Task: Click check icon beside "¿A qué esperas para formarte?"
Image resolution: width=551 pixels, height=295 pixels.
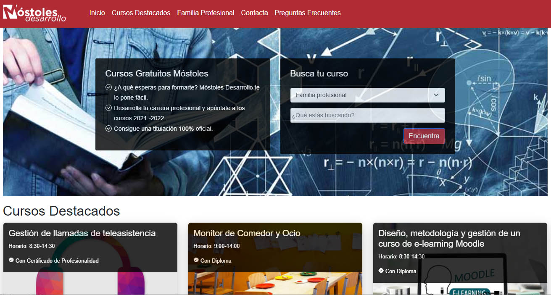Action: pos(108,87)
